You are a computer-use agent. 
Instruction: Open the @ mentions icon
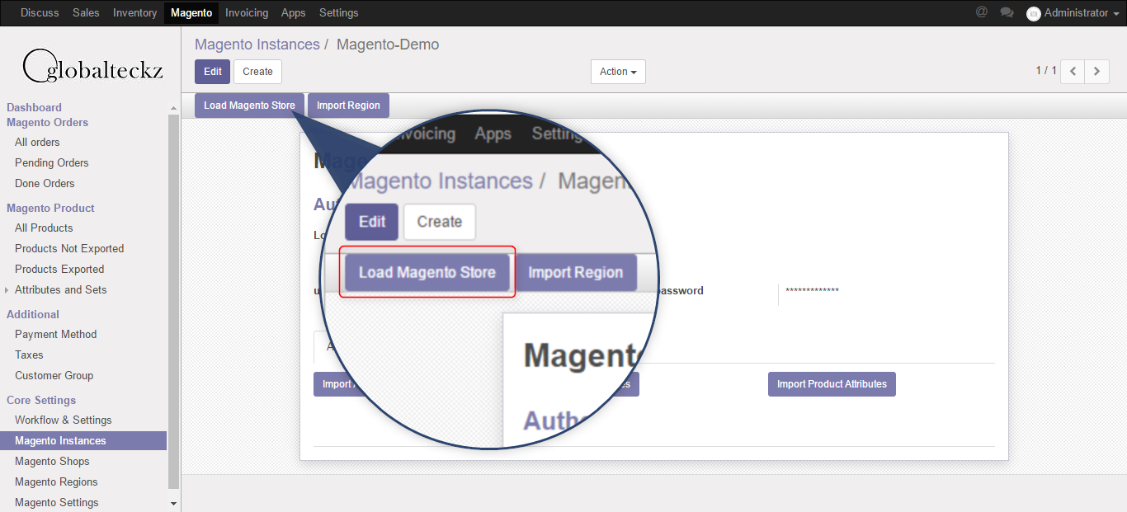(981, 12)
